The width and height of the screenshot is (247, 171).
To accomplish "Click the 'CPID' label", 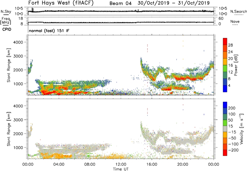I will [7, 29].
